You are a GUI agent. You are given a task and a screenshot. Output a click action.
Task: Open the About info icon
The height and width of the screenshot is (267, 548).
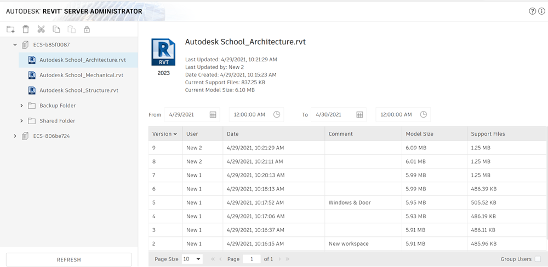[x=541, y=11]
